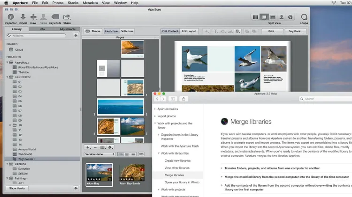Collapse the BestOfNikon project tree
The width and height of the screenshot is (352, 197).
tap(8, 77)
